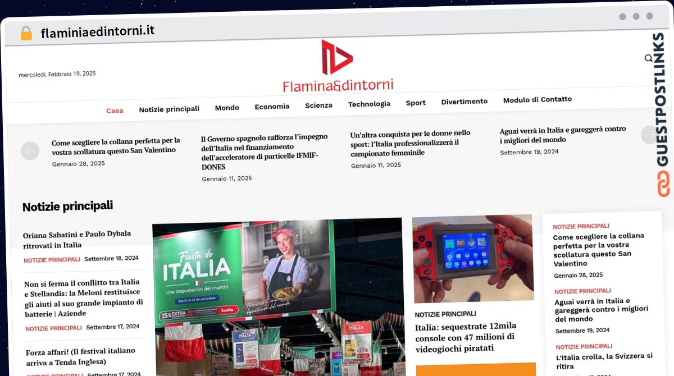Image resolution: width=674 pixels, height=376 pixels.
Task: Click Gennaio 28, 2025 date in sidebar
Action: coord(579,275)
